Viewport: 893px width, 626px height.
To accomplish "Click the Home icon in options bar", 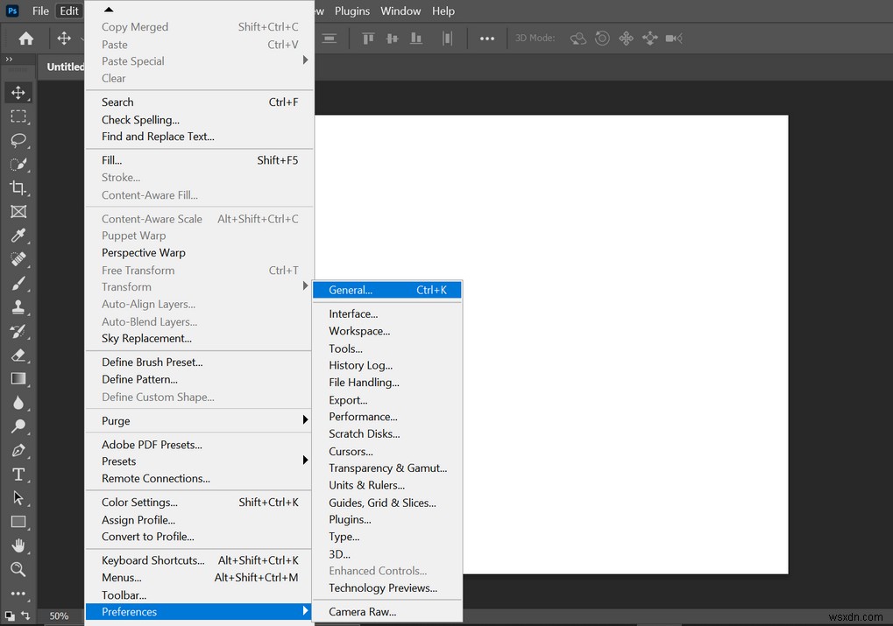I will pyautogui.click(x=26, y=39).
